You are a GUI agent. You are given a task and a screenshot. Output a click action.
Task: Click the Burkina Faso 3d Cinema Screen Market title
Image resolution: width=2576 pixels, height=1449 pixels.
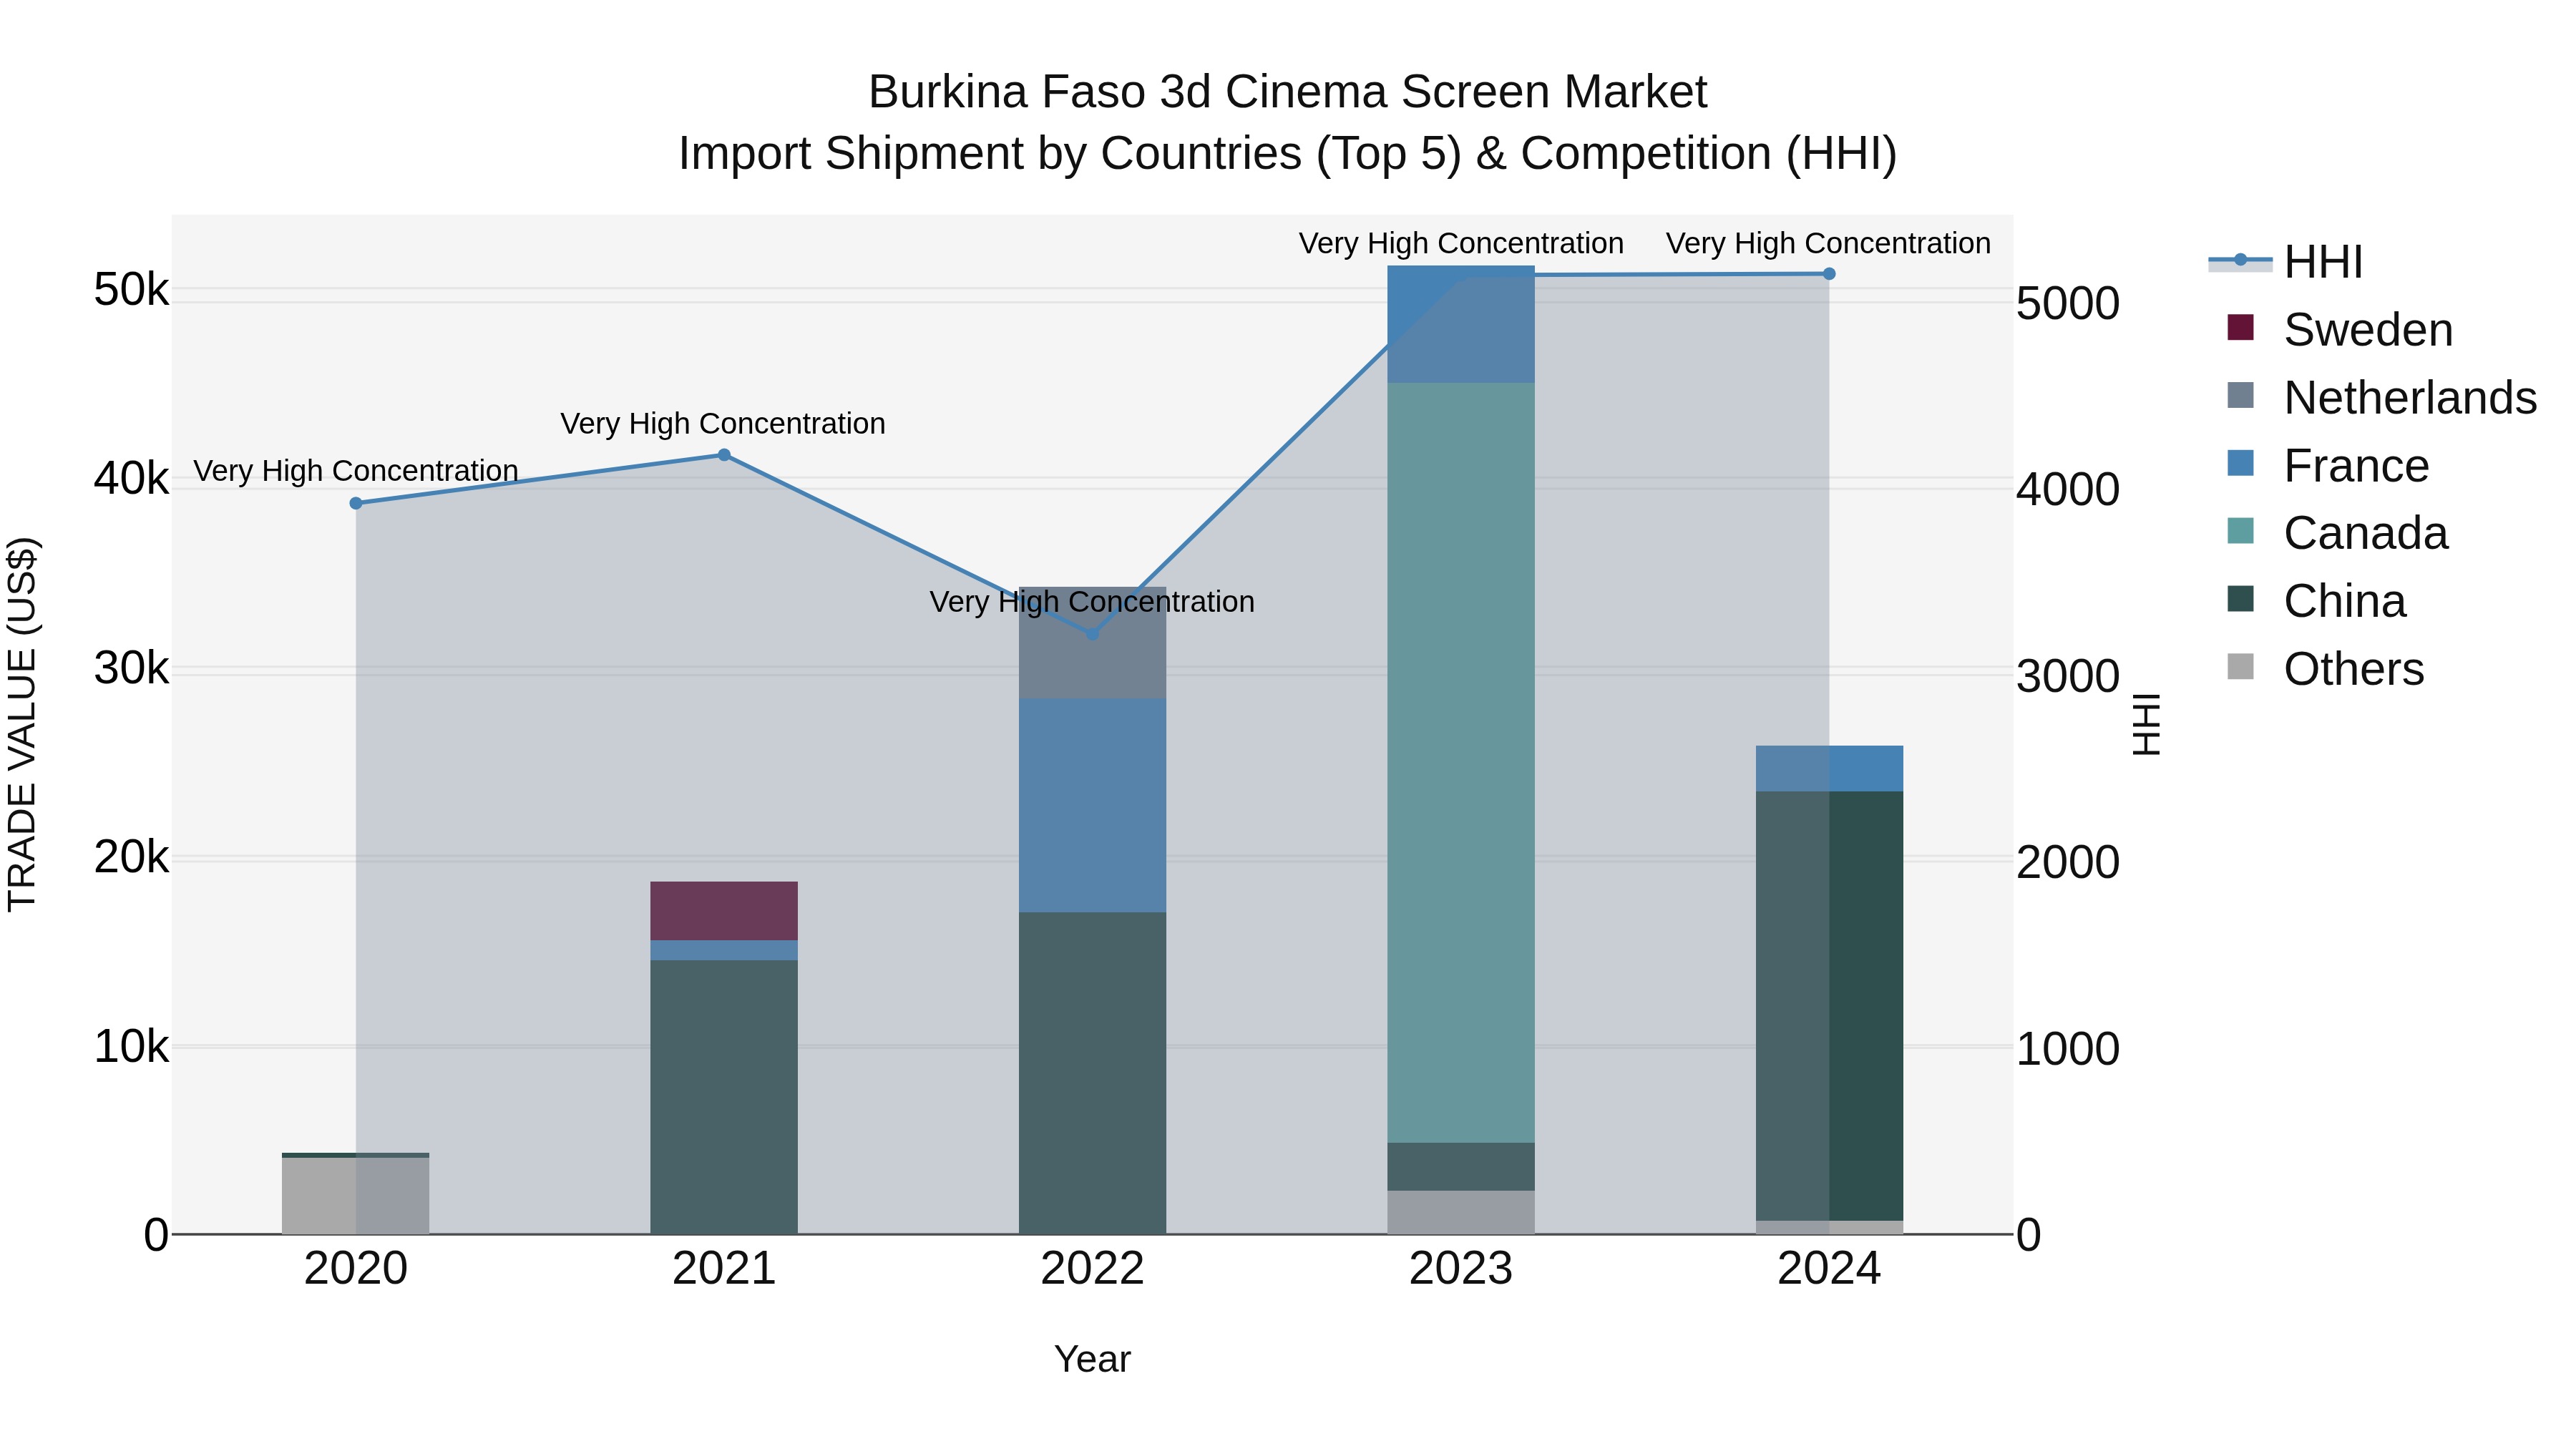point(1288,92)
